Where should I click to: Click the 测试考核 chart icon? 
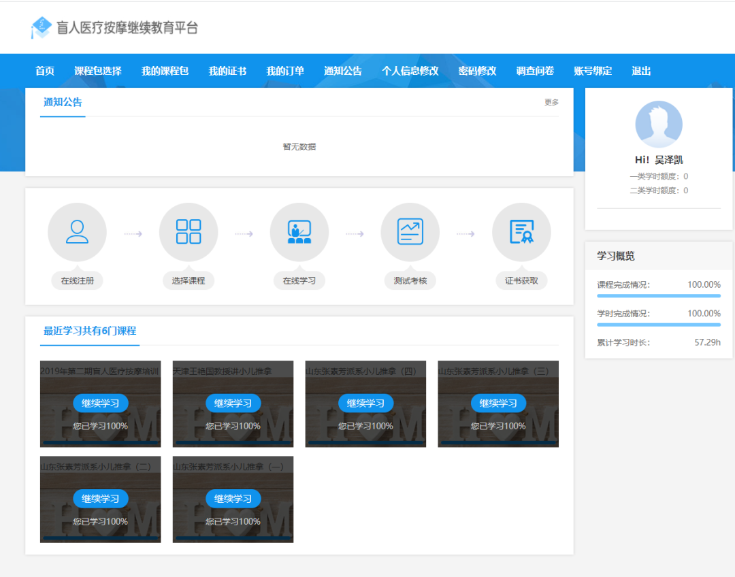410,231
